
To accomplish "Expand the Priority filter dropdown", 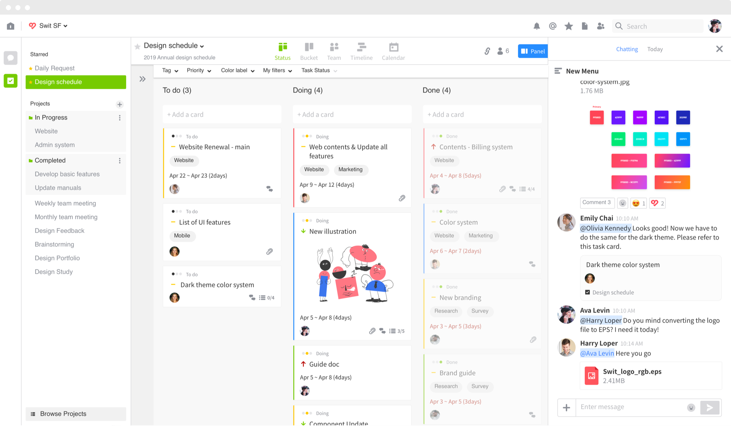I will pyautogui.click(x=199, y=71).
